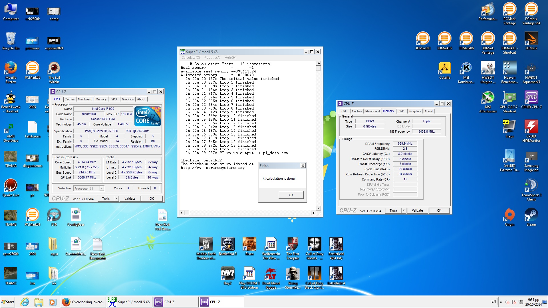Open the 3DMark Vantage shortcut
The width and height of the screenshot is (548, 308).
click(488, 43)
